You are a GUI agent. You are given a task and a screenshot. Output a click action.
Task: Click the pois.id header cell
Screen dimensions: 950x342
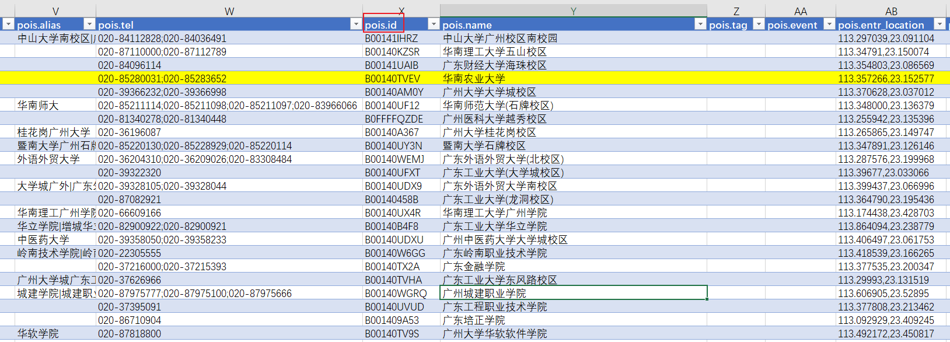pyautogui.click(x=401, y=25)
